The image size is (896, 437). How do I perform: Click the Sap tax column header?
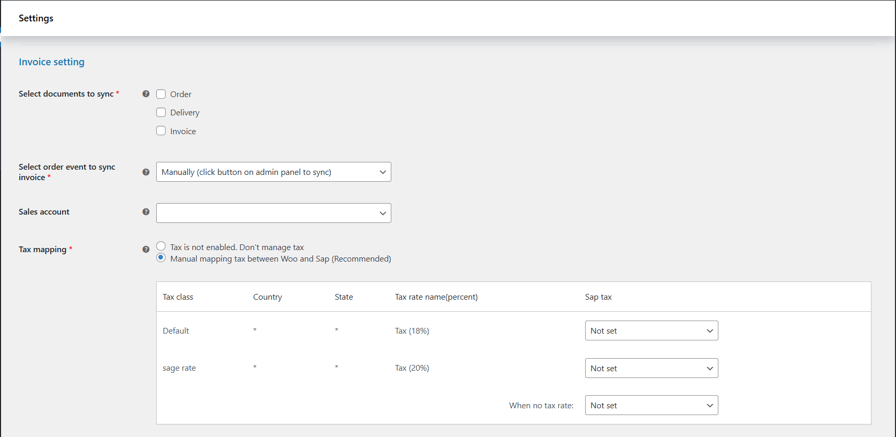point(598,297)
